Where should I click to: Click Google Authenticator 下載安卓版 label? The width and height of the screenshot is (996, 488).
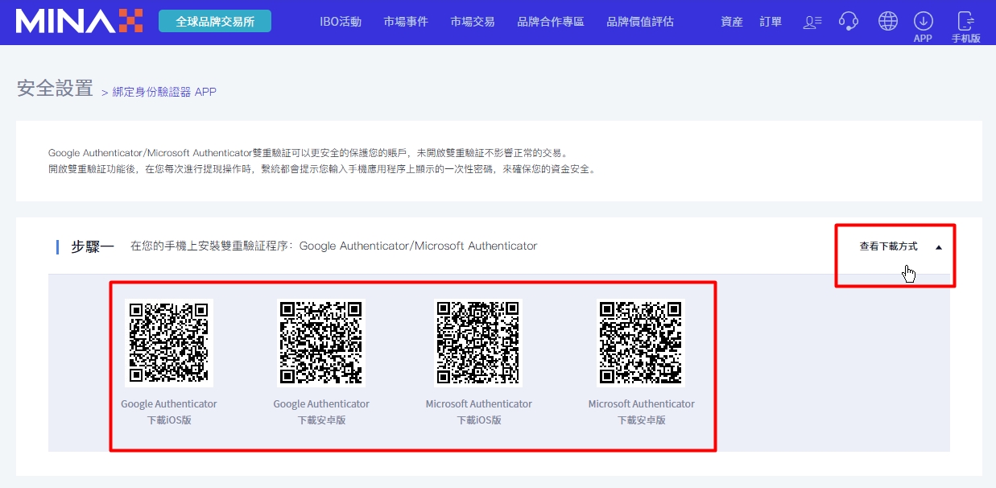click(321, 411)
